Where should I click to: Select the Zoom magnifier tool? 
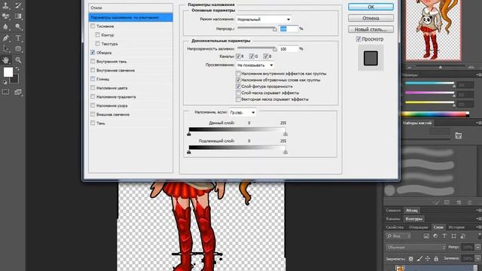pos(18,60)
